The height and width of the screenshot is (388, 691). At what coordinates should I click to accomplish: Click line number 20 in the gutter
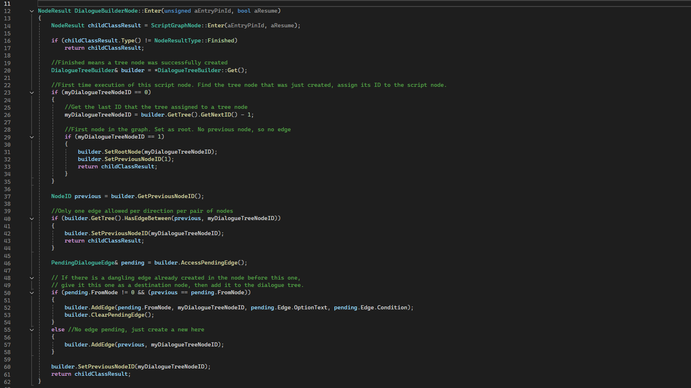(x=7, y=71)
